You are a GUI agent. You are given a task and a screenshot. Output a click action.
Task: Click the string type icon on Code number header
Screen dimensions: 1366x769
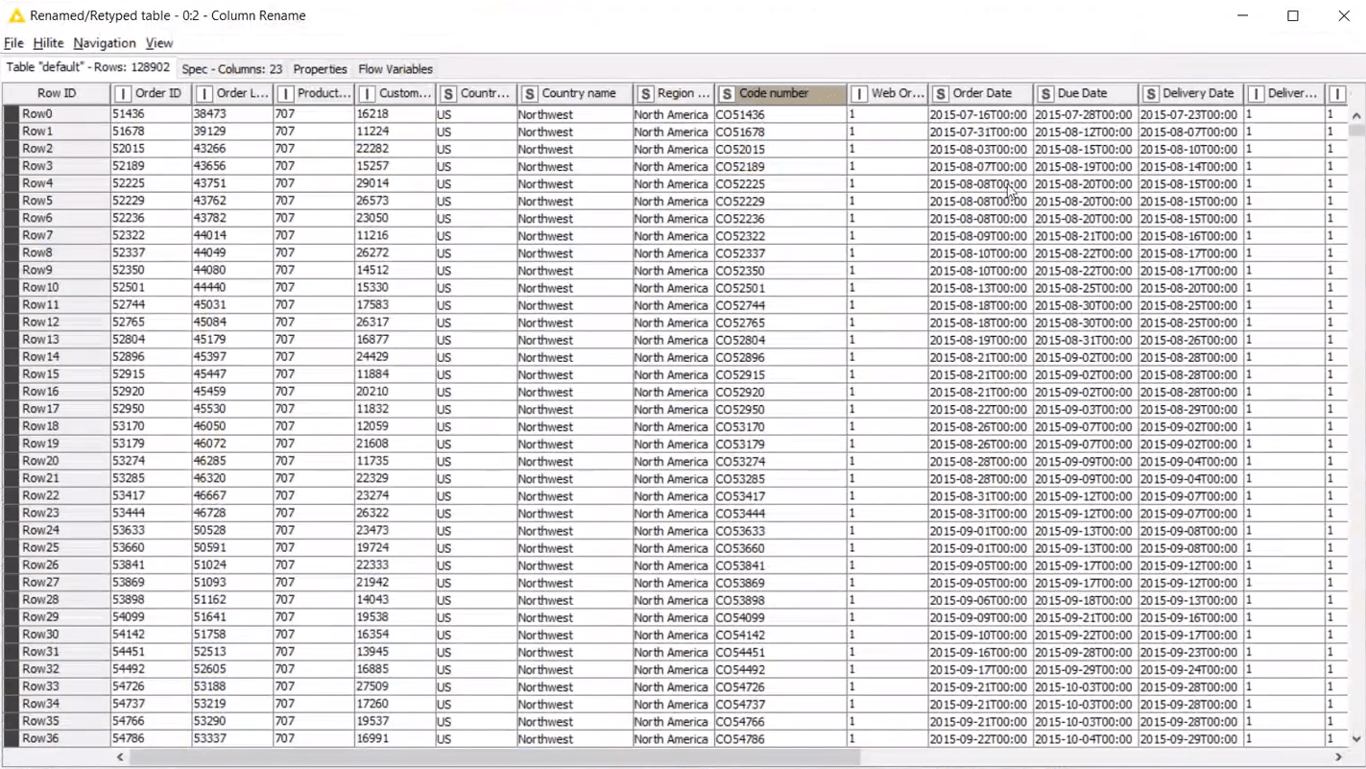tap(727, 94)
